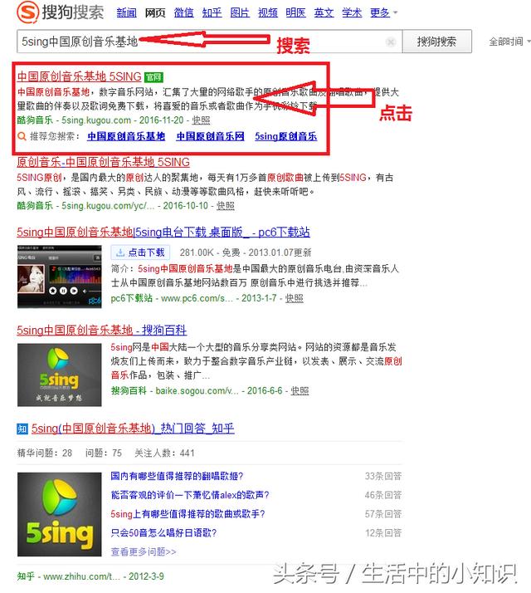This screenshot has width=531, height=593.
Task: Open result 中国原创音乐基地 5SING
Action: pos(79,76)
